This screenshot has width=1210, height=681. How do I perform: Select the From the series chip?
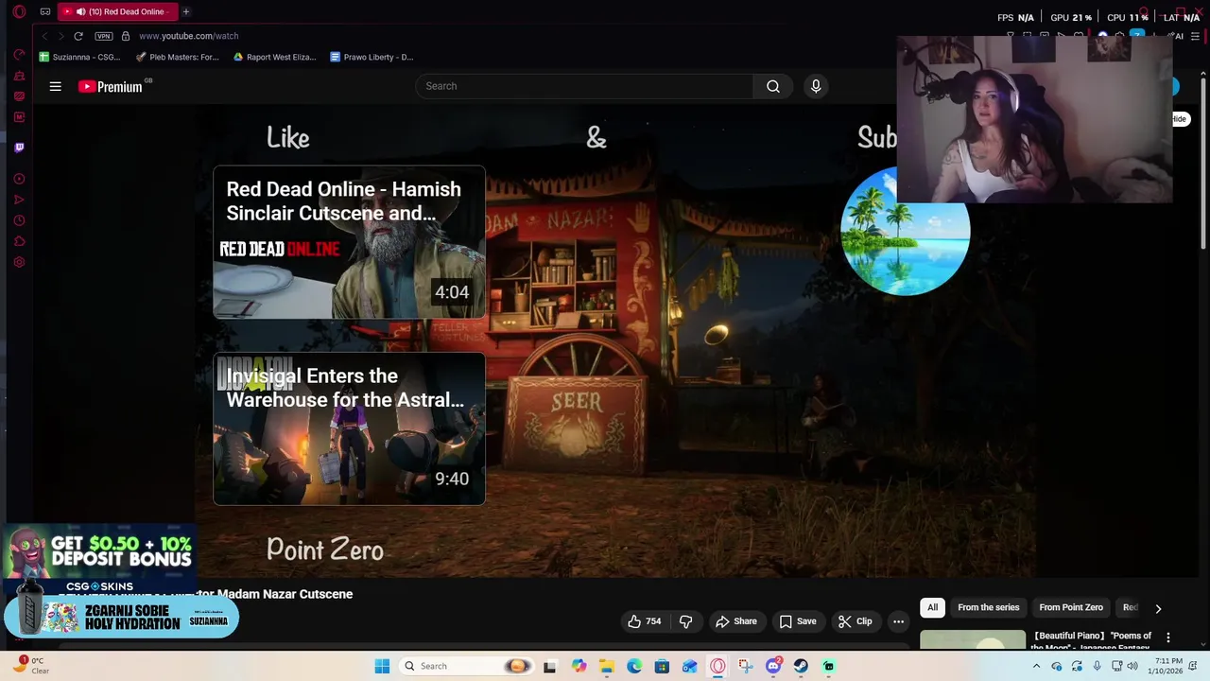(x=988, y=607)
